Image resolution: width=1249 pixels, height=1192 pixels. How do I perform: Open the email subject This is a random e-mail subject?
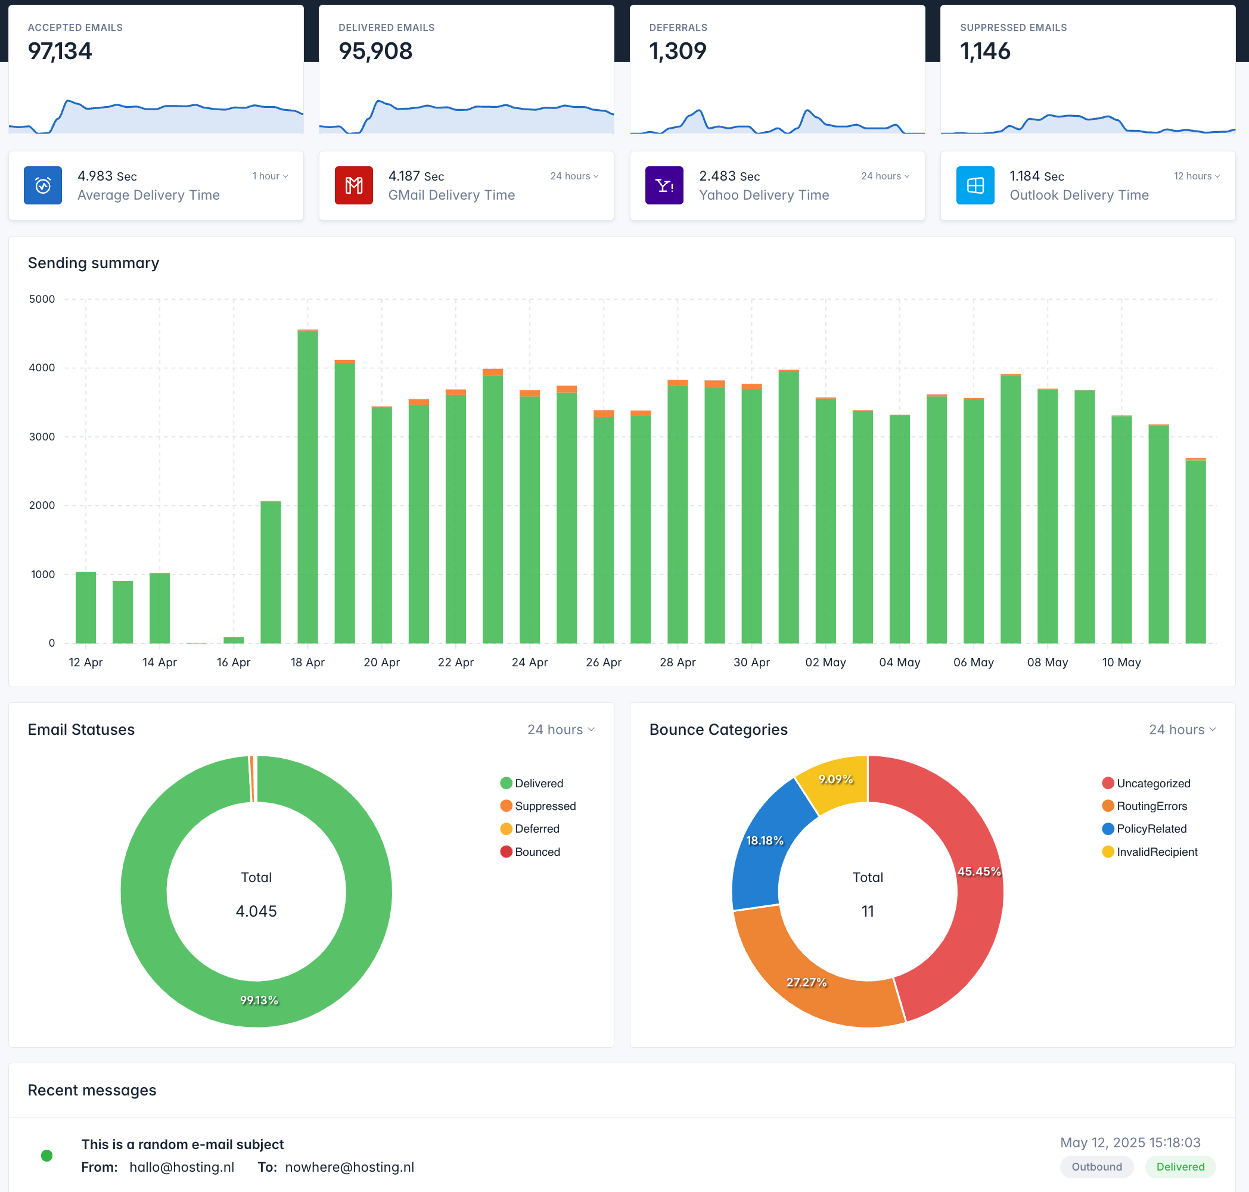click(183, 1144)
